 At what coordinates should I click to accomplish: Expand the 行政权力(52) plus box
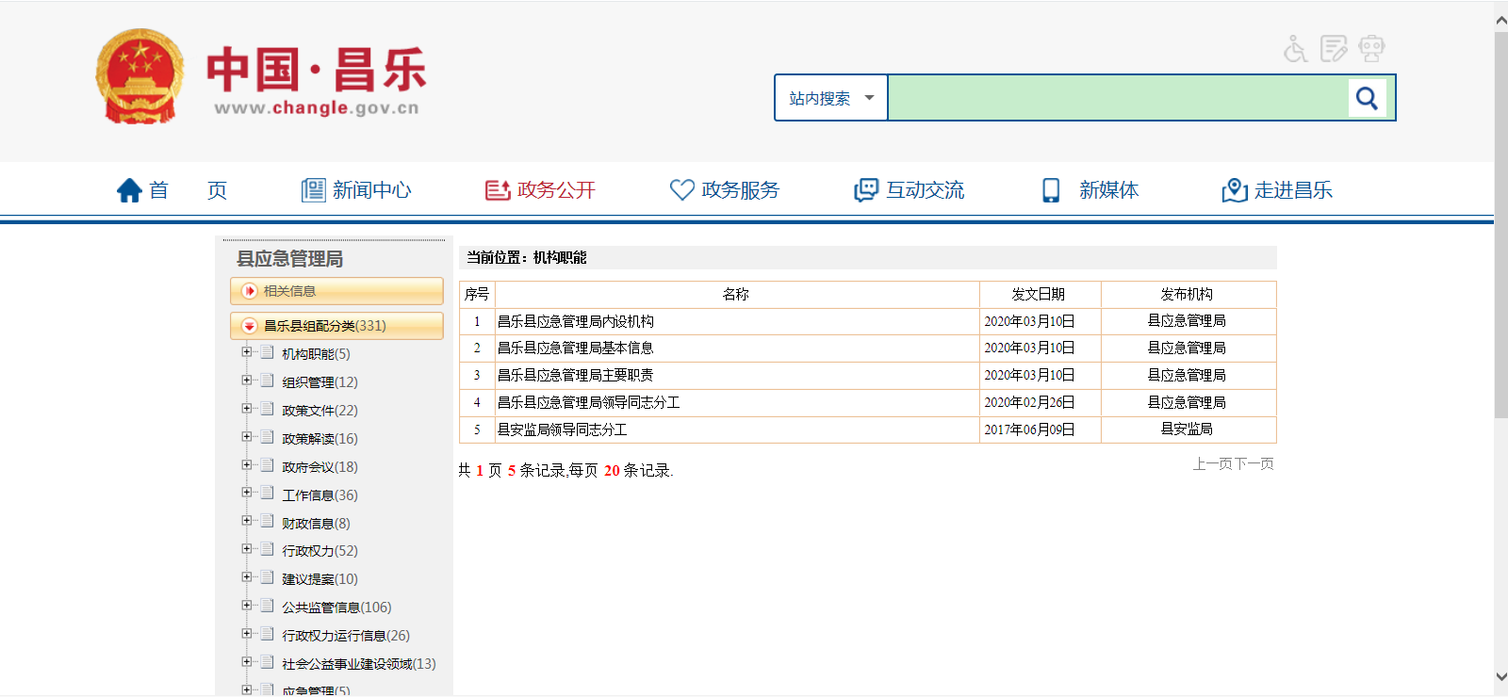(247, 549)
